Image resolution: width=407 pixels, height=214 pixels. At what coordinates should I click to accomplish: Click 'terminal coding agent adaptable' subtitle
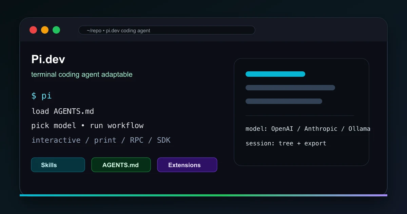(82, 74)
